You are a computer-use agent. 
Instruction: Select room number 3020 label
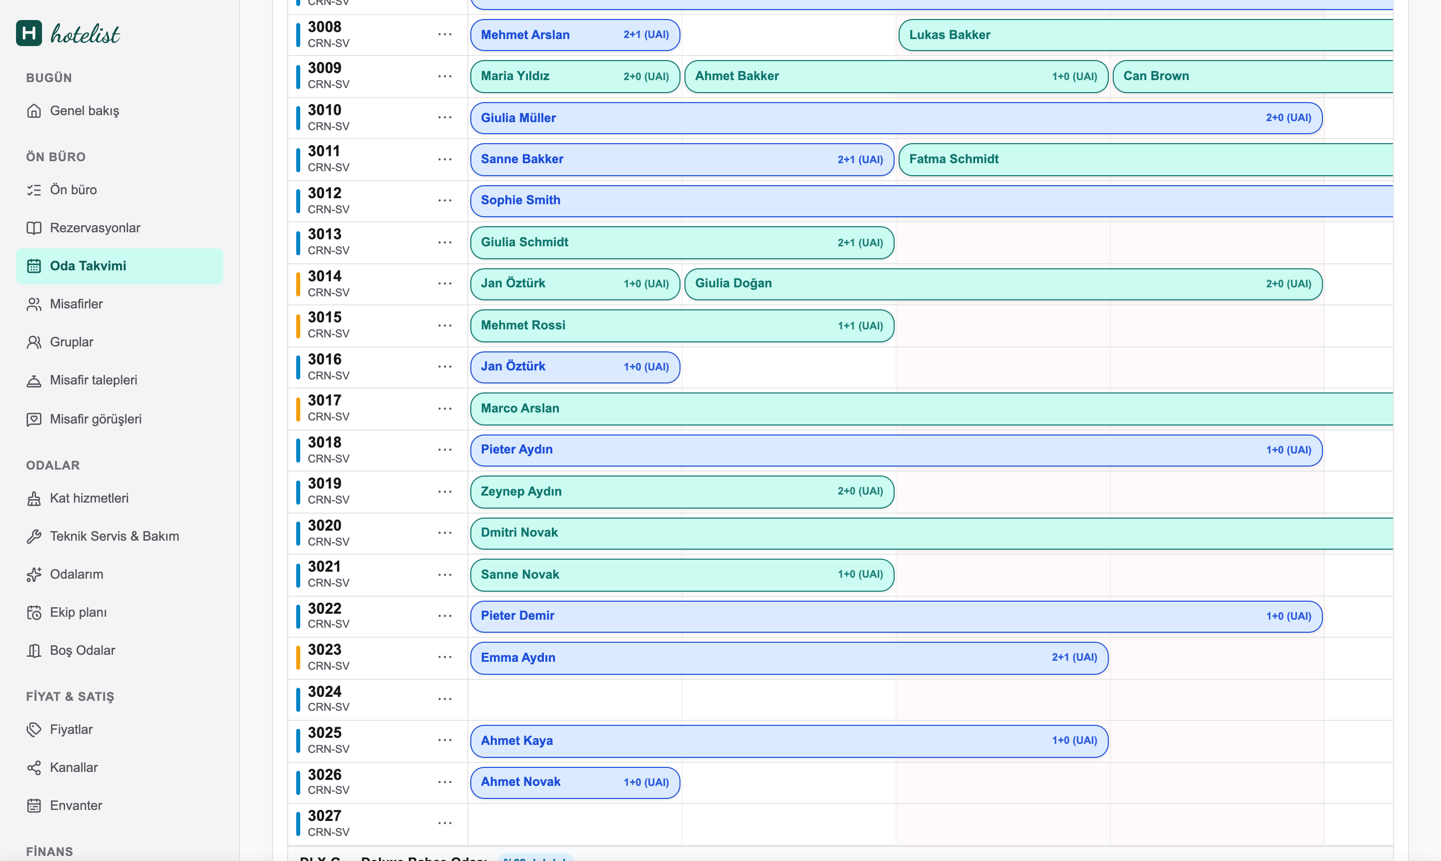(x=324, y=525)
